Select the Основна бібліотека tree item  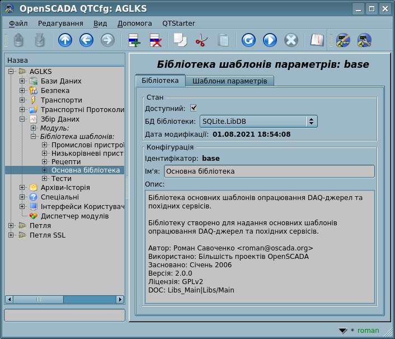click(x=86, y=170)
